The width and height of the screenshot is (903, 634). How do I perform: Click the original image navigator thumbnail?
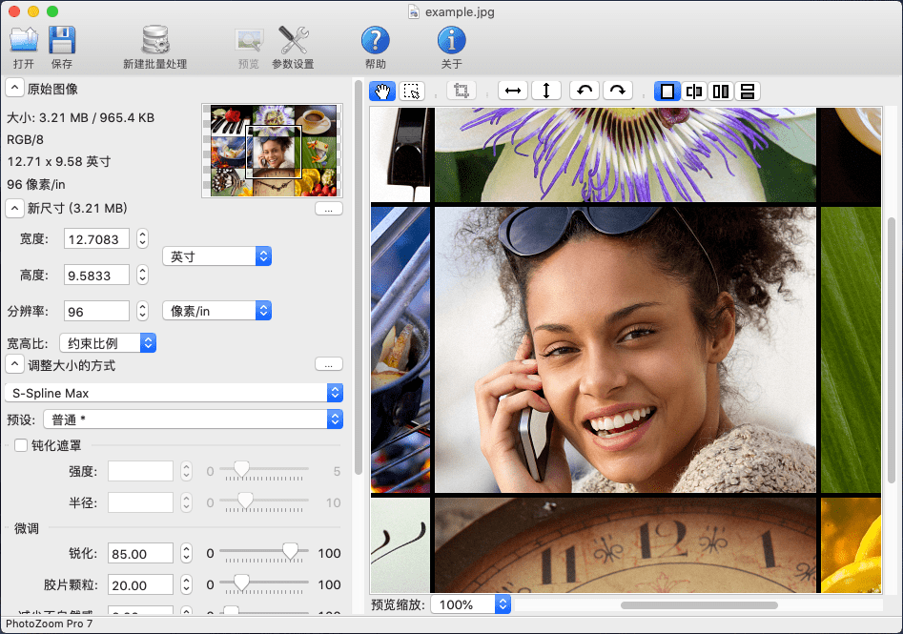point(273,151)
